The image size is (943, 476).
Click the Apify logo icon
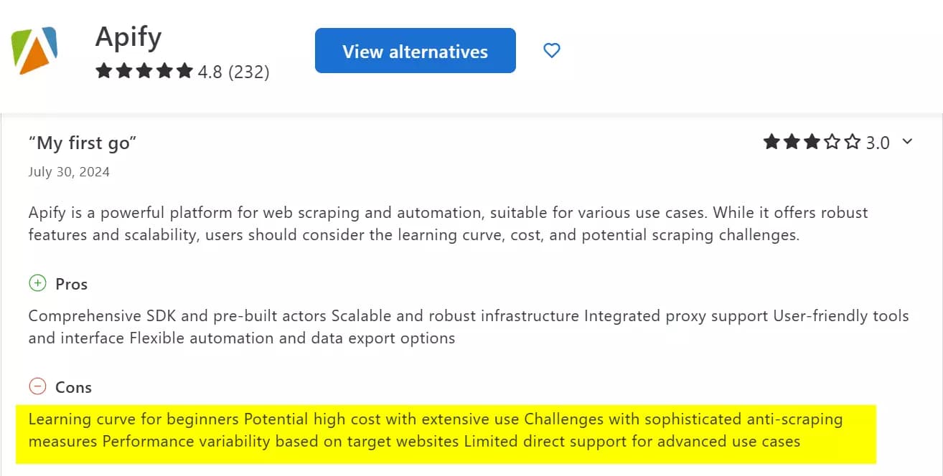(34, 50)
